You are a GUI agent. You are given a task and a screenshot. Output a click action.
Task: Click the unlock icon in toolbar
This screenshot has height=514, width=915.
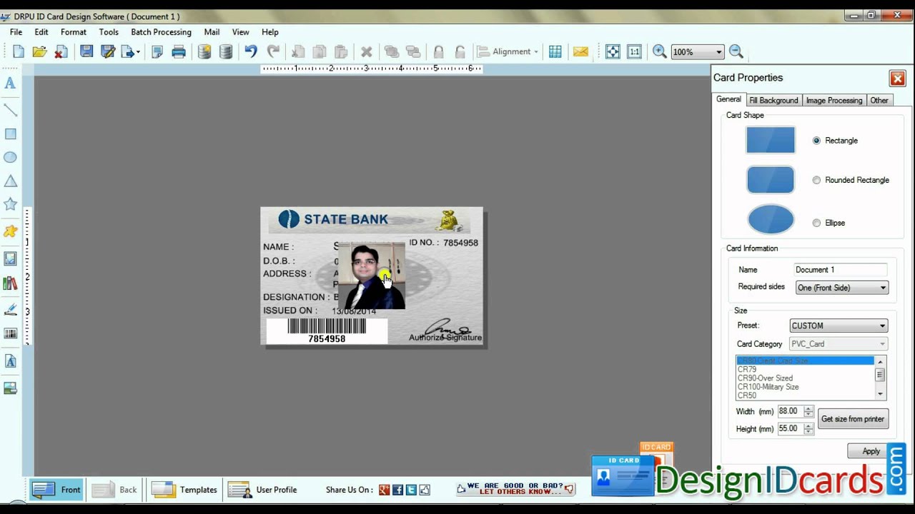point(460,51)
